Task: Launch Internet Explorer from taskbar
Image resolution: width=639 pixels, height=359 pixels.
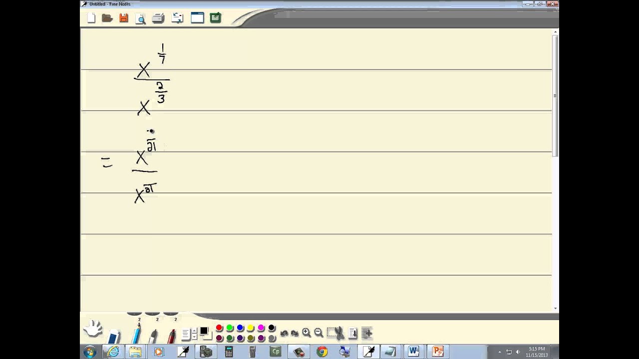Action: [113, 352]
